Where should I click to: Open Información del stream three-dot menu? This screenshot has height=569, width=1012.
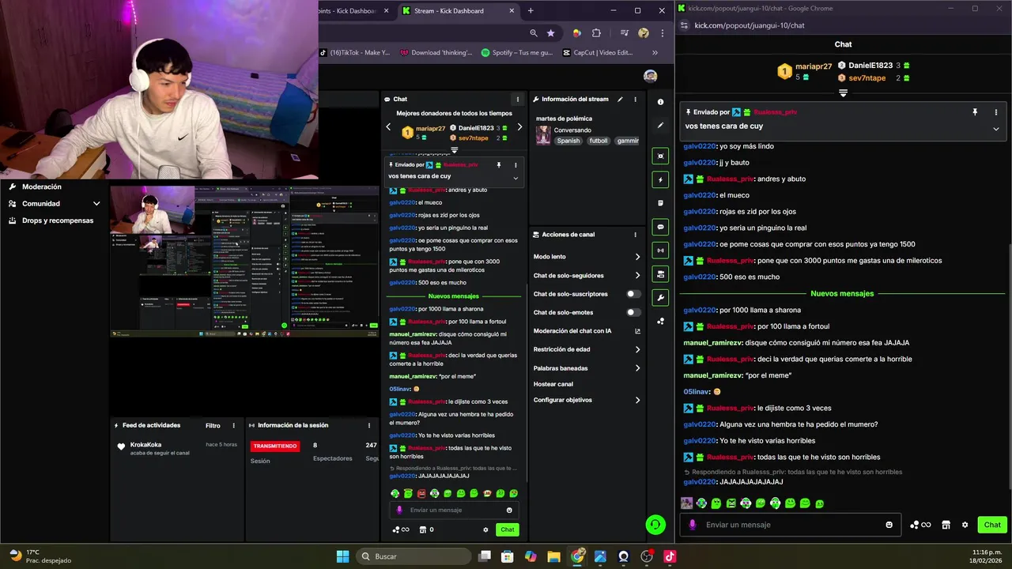[635, 100]
